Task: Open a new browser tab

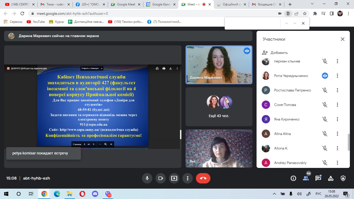Action: click(290, 4)
